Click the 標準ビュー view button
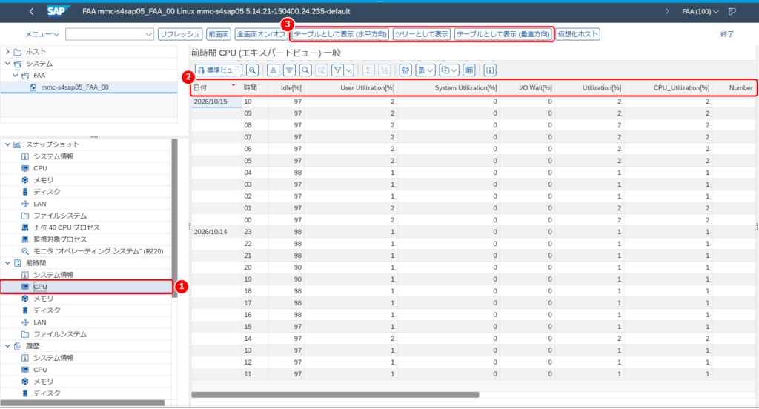The image size is (759, 409). pos(219,70)
